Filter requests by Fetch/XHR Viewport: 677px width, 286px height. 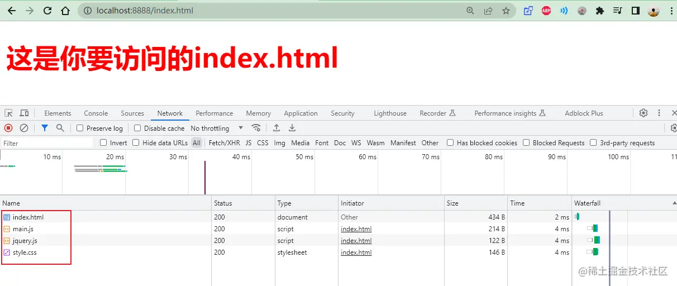[x=225, y=142]
